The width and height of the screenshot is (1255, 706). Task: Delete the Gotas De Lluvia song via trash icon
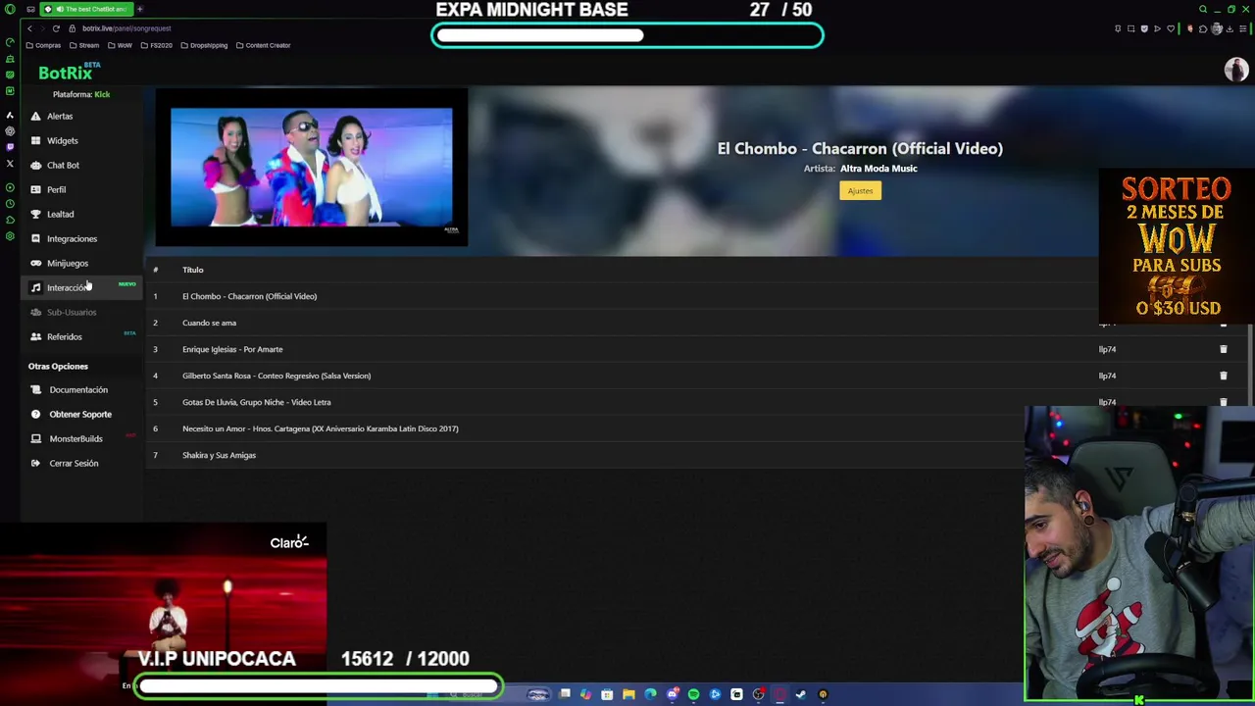coord(1223,402)
